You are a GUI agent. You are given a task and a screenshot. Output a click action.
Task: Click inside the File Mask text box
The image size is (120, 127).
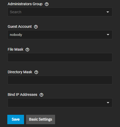[x=60, y=57]
